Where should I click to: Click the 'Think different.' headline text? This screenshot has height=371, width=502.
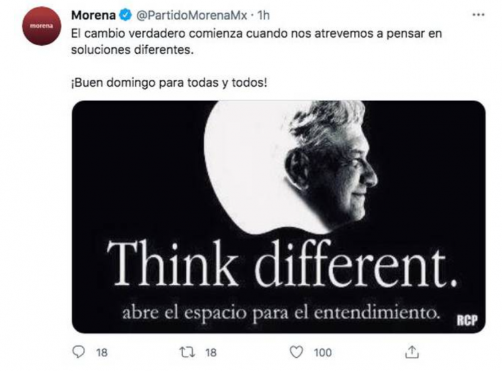coord(282,264)
